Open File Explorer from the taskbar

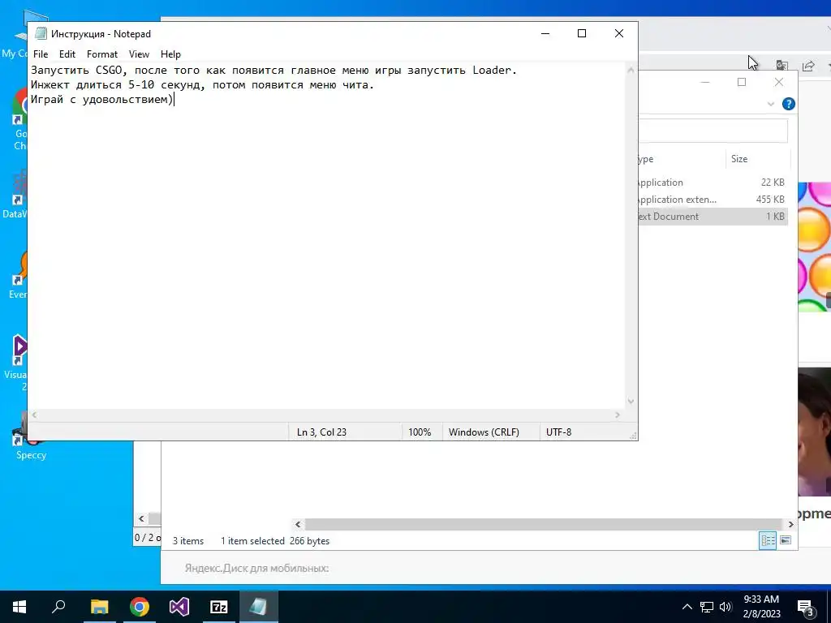[99, 607]
